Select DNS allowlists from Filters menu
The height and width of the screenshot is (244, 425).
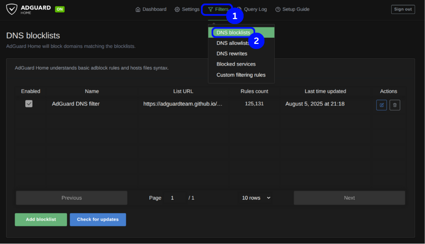point(233,43)
